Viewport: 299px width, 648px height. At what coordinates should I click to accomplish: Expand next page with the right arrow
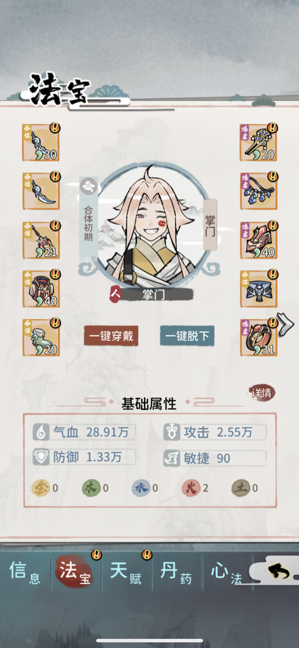[286, 324]
